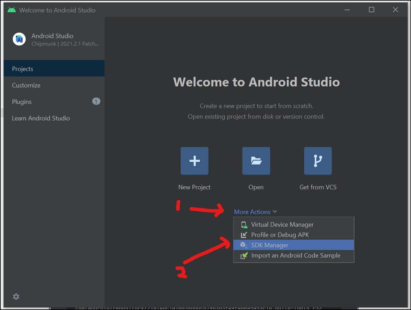Open settings via the gear icon
The width and height of the screenshot is (411, 310).
[x=16, y=297]
